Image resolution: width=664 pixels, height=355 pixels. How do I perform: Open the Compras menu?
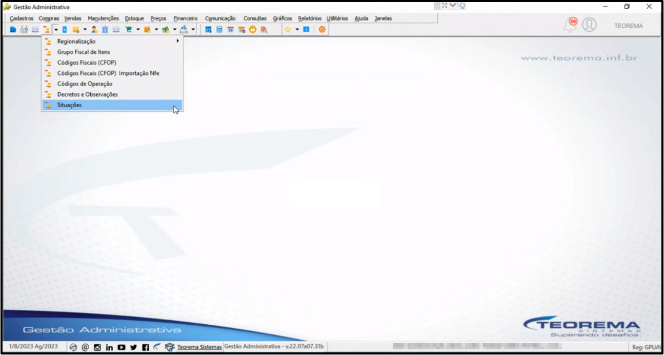49,18
